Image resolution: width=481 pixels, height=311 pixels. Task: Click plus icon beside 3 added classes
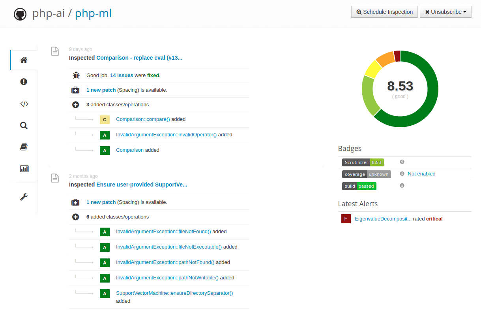coord(75,105)
